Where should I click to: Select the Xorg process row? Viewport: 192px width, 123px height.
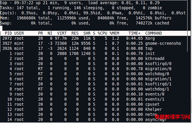93,39
